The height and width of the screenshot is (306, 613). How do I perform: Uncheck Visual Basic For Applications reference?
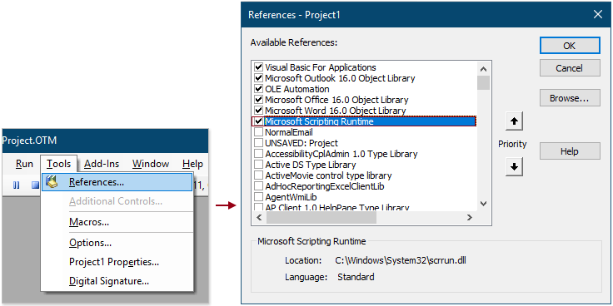coord(258,67)
